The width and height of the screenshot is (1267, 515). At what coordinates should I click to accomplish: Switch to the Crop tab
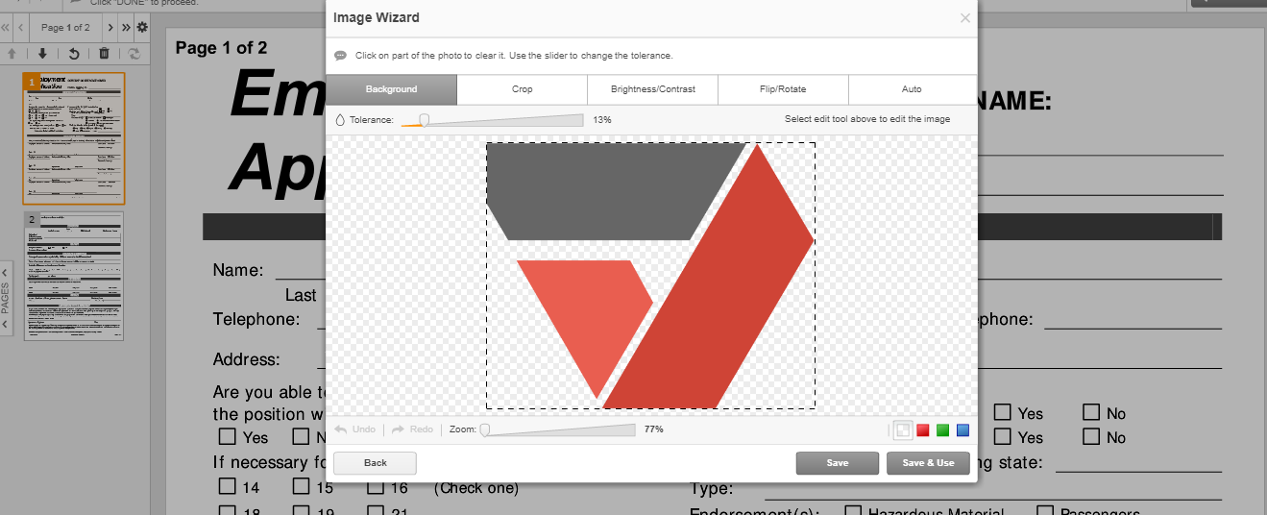pyautogui.click(x=522, y=89)
